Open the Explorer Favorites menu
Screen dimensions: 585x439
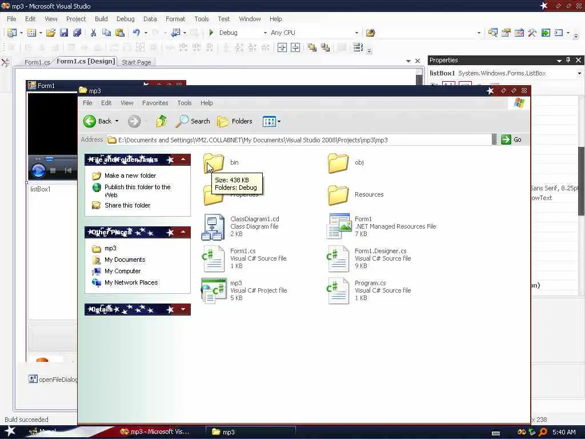coord(155,103)
